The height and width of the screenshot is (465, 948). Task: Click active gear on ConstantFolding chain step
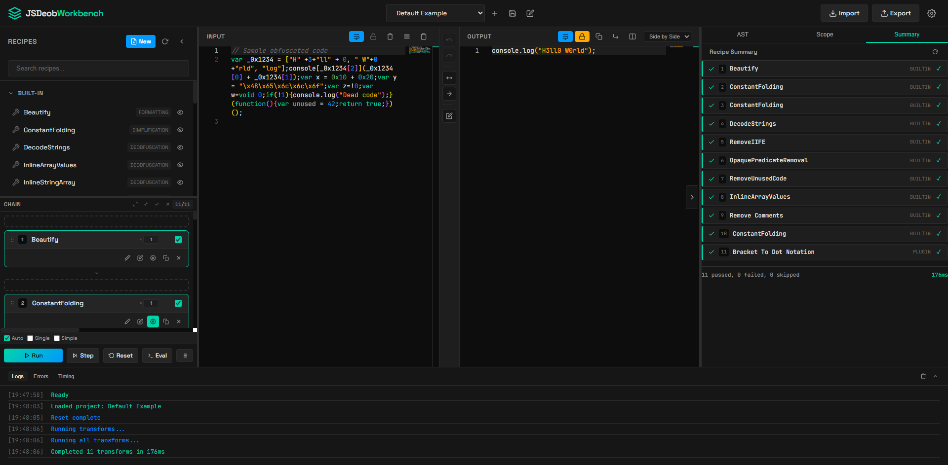(x=153, y=322)
